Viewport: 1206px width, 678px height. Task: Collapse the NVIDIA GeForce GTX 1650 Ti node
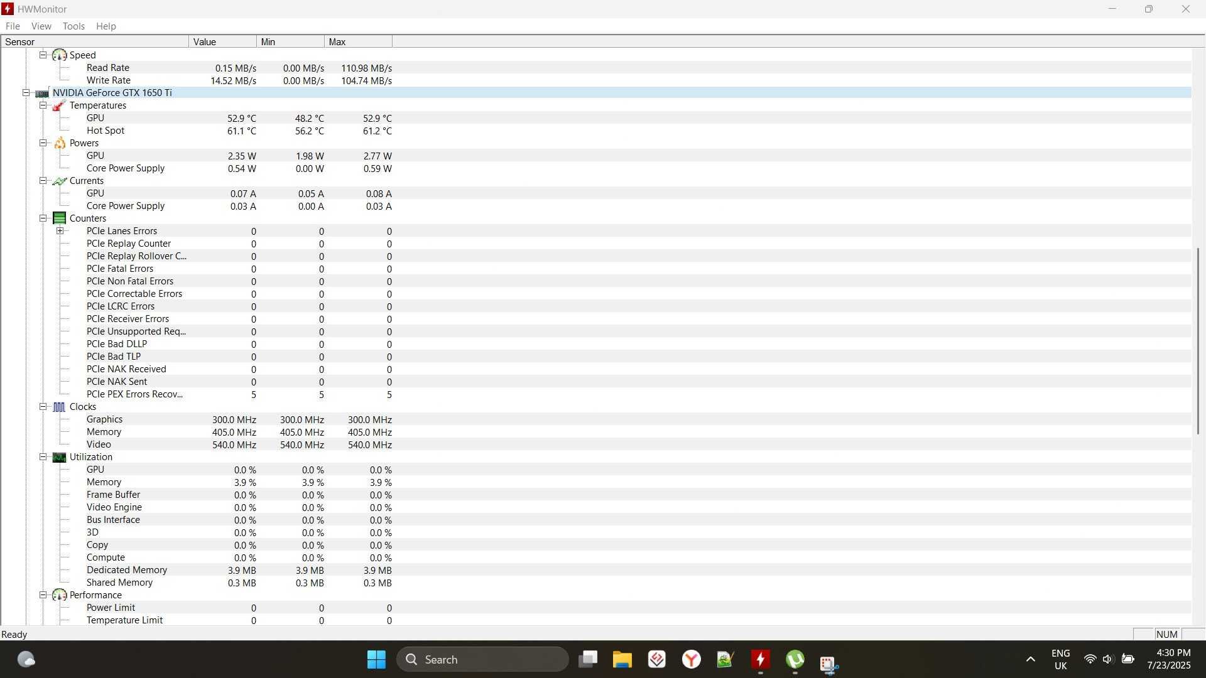coord(26,93)
